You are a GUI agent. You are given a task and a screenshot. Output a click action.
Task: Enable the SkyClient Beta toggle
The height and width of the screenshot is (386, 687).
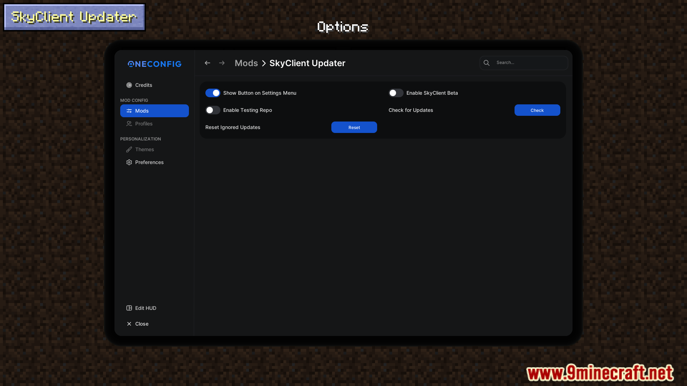point(396,93)
